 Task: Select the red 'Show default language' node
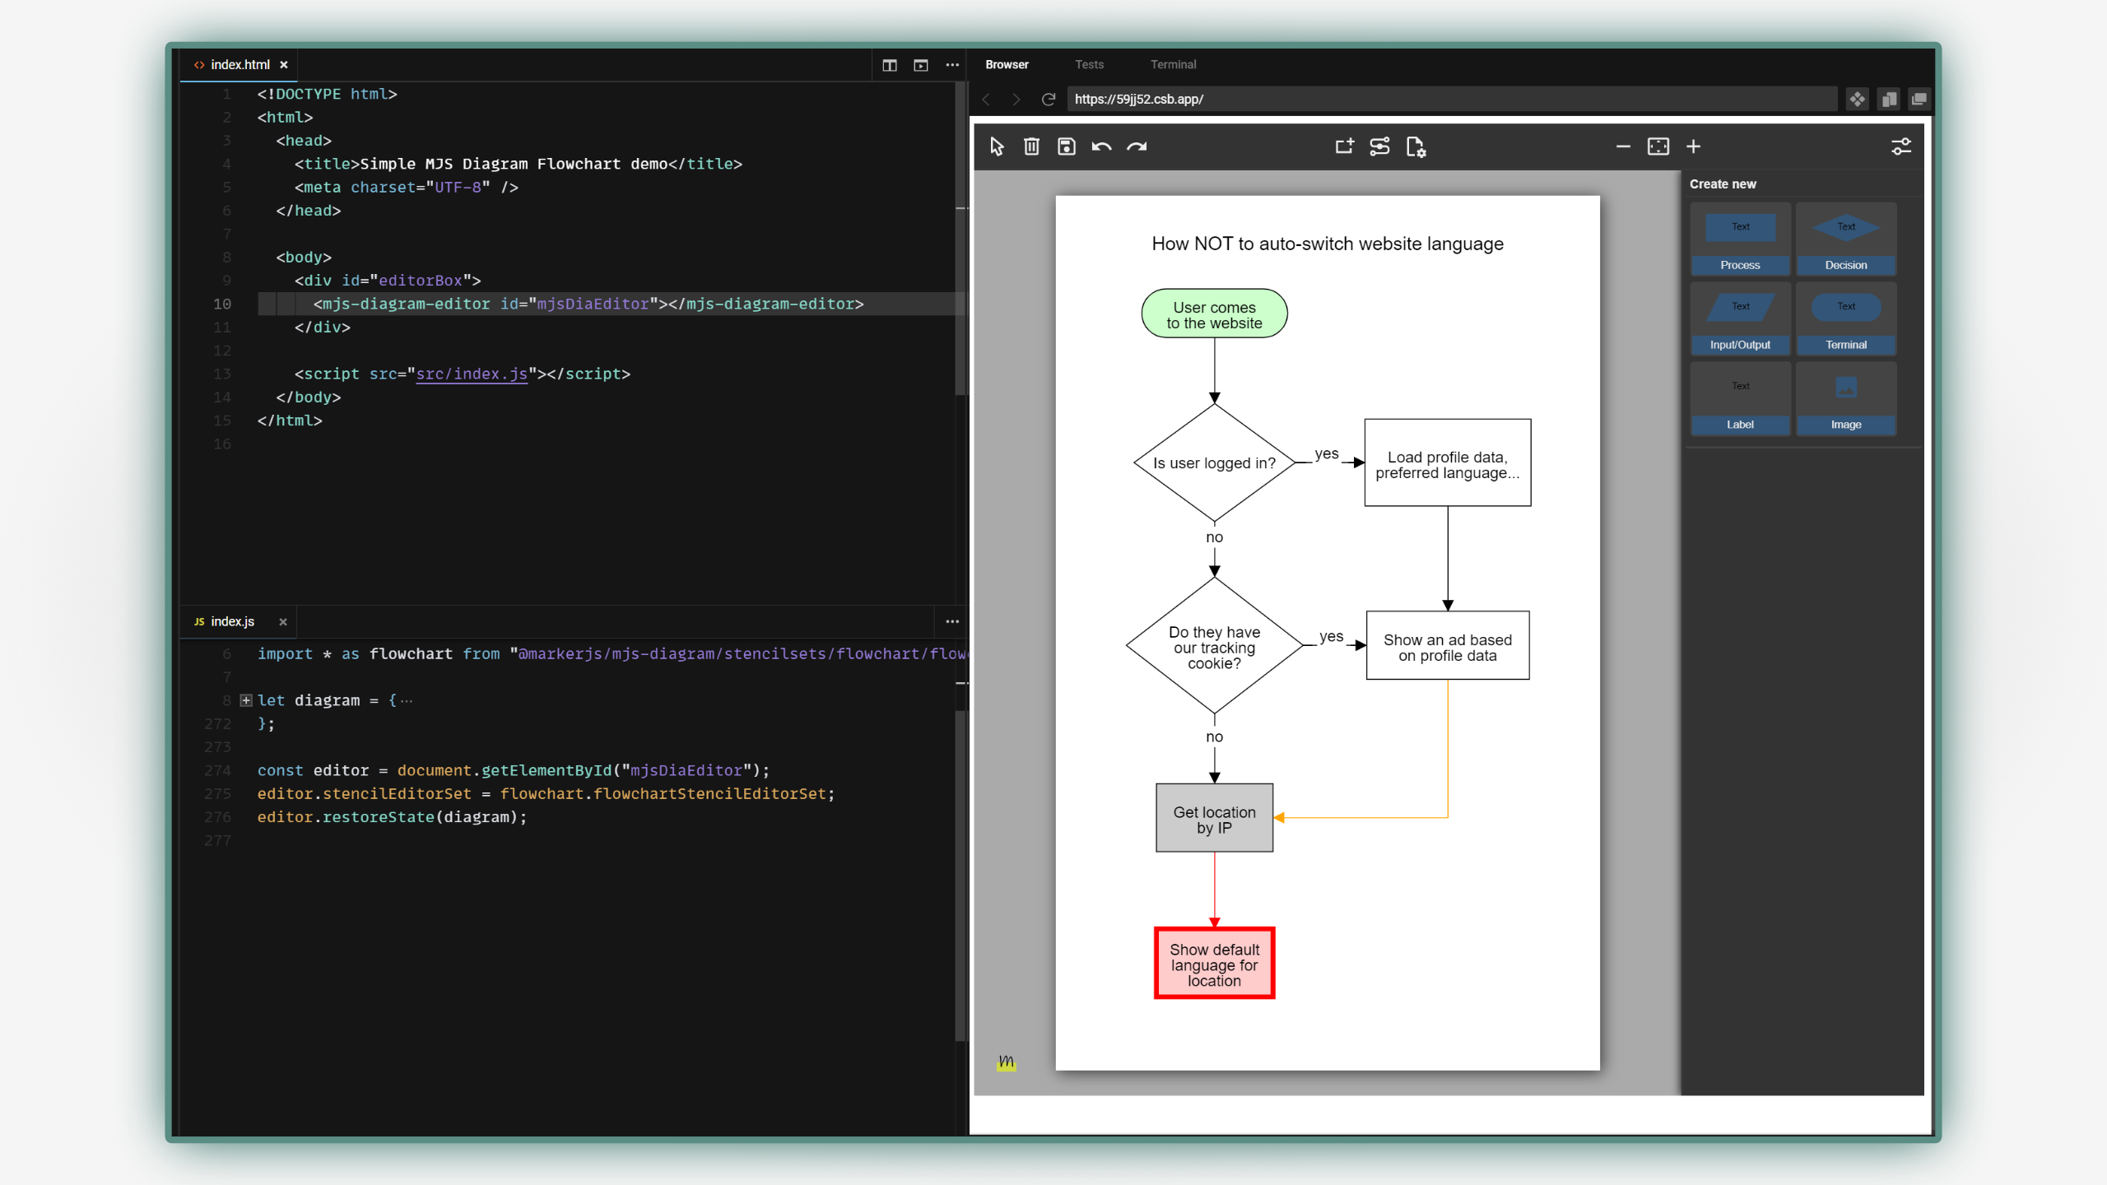[1214, 964]
